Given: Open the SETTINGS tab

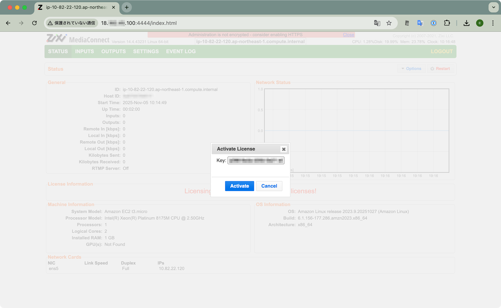Looking at the screenshot, I should tap(146, 51).
